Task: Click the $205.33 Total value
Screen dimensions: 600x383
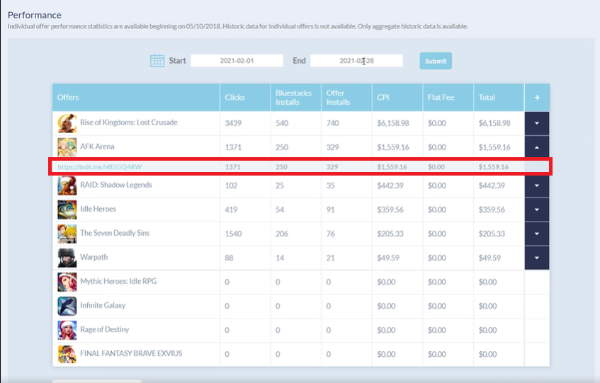Action: [492, 234]
